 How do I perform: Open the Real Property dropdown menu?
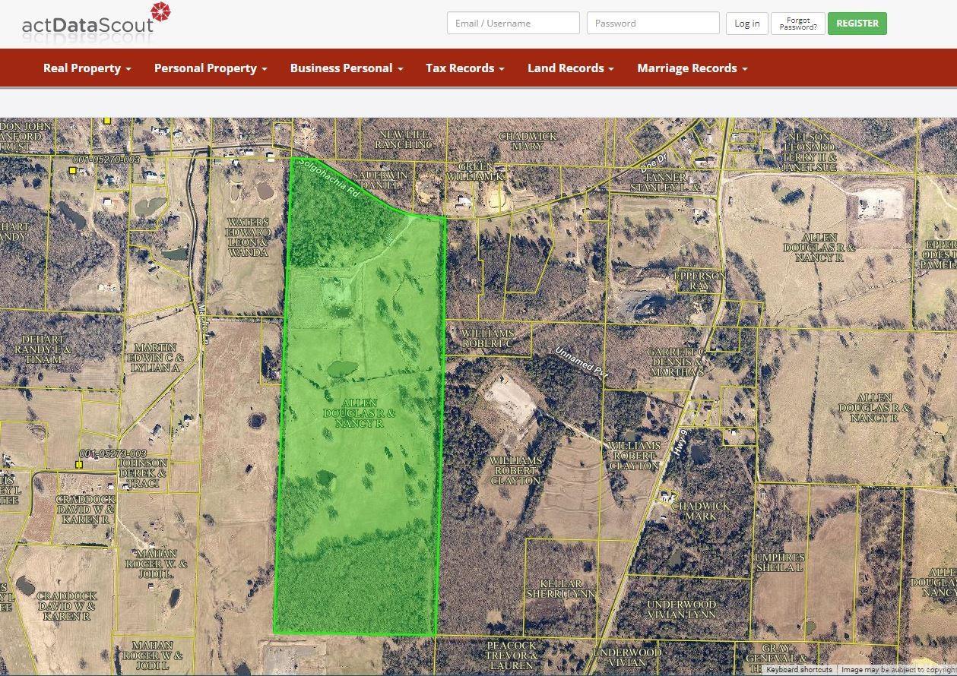click(87, 68)
